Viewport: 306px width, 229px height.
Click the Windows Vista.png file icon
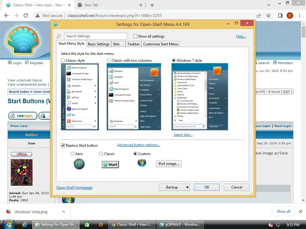coord(8,212)
